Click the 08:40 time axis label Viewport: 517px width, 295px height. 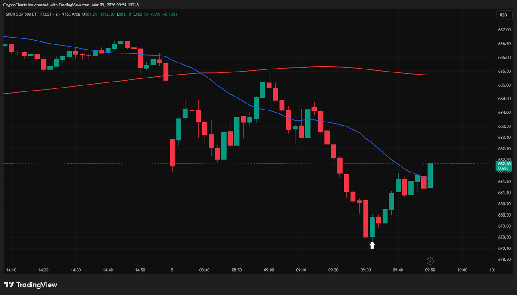click(205, 270)
